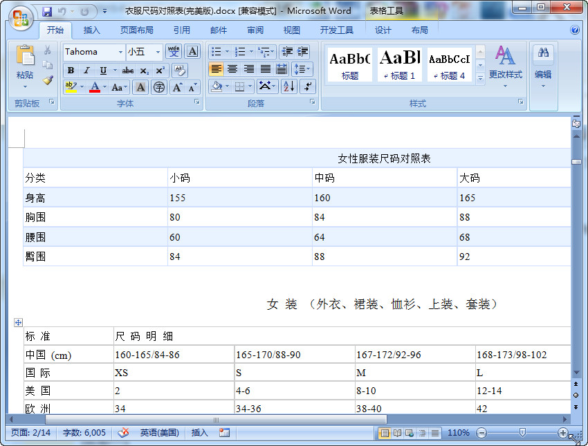Toggle bold formatting
Viewport: 588px width, 446px height.
71,71
